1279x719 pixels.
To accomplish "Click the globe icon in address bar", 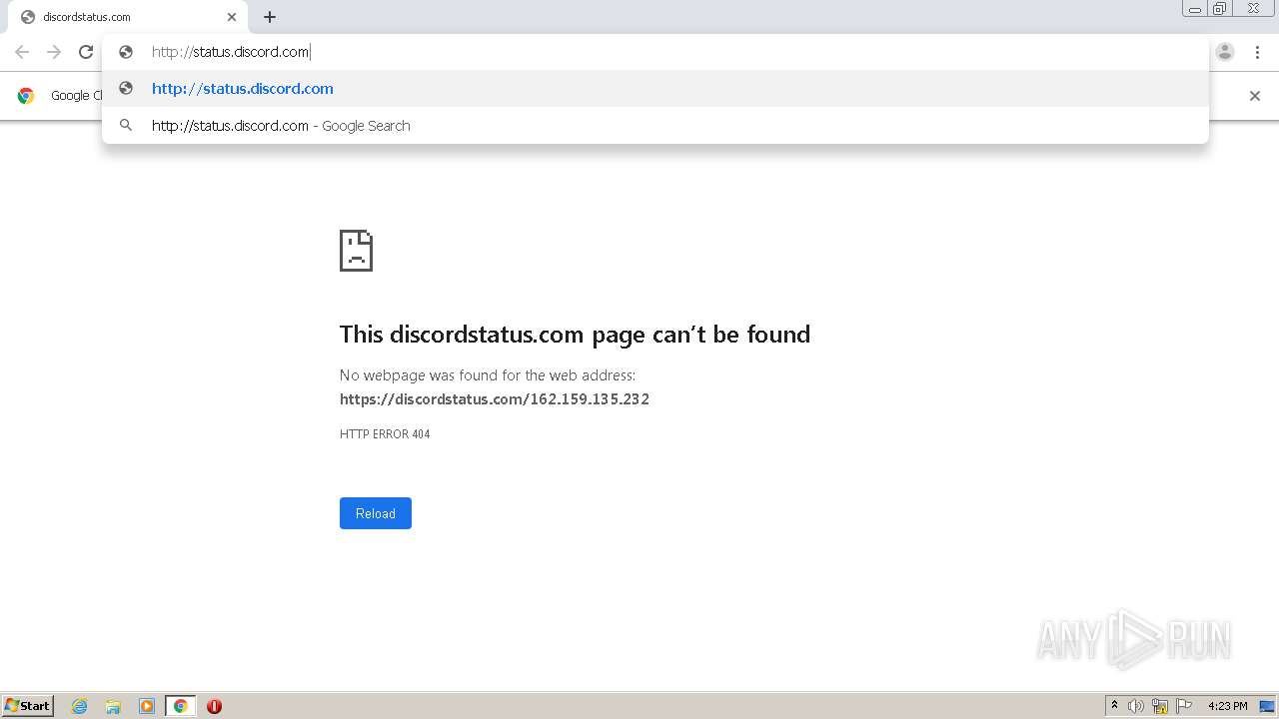I will [x=126, y=52].
